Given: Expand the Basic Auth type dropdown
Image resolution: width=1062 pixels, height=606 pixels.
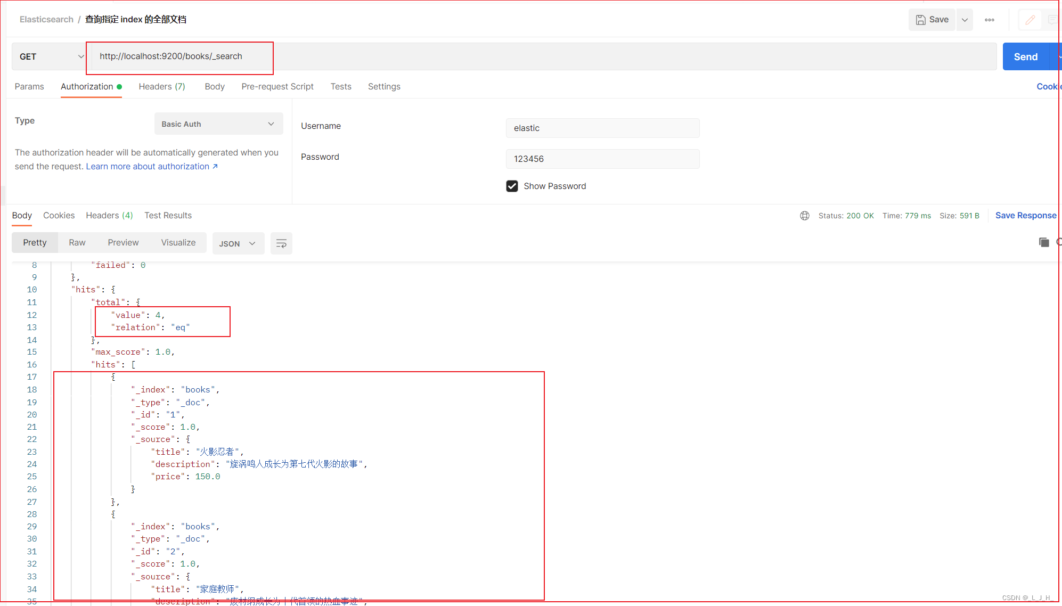Looking at the screenshot, I should coord(218,124).
